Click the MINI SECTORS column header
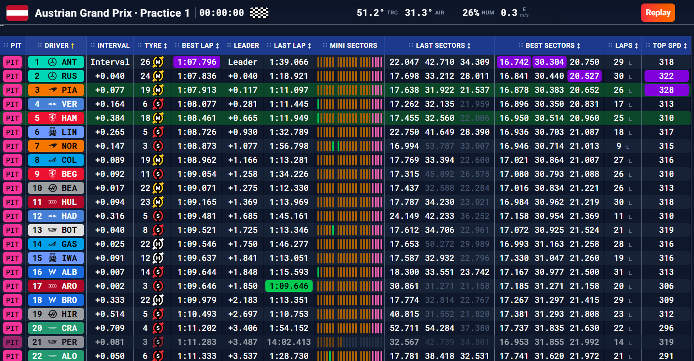Viewport: 694px width, 361px height. point(353,46)
